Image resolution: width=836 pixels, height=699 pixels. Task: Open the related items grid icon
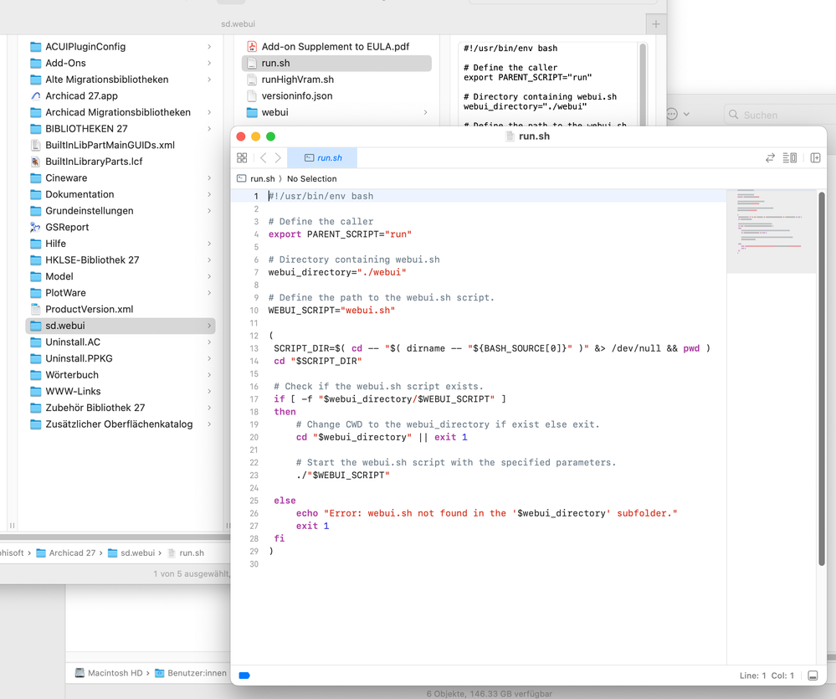[x=241, y=157]
